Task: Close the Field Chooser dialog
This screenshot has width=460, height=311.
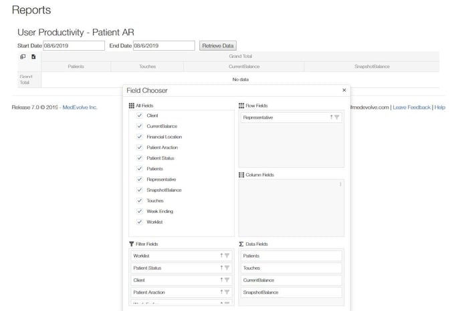Action: [x=344, y=89]
